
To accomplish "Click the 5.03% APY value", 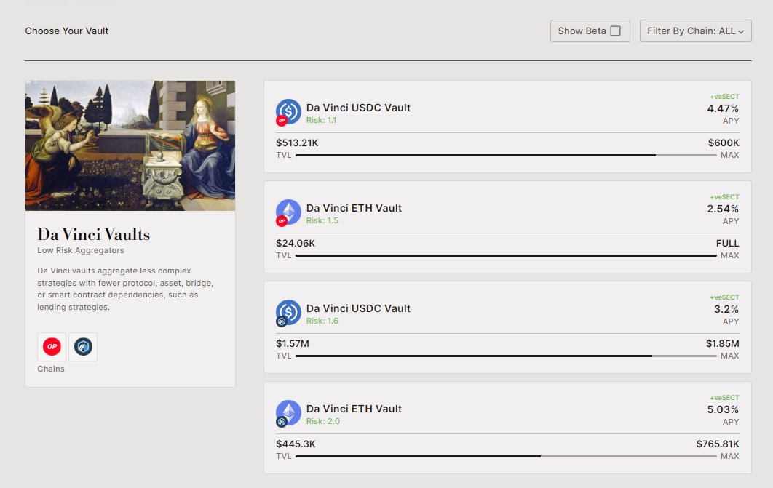I will 723,410.
